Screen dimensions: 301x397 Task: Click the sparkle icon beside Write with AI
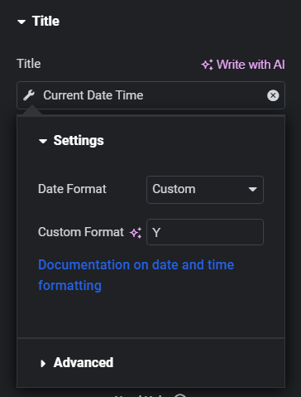click(207, 65)
